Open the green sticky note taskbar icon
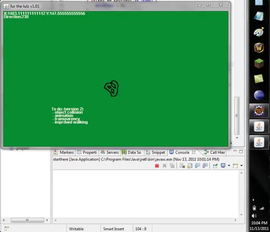 point(259,79)
